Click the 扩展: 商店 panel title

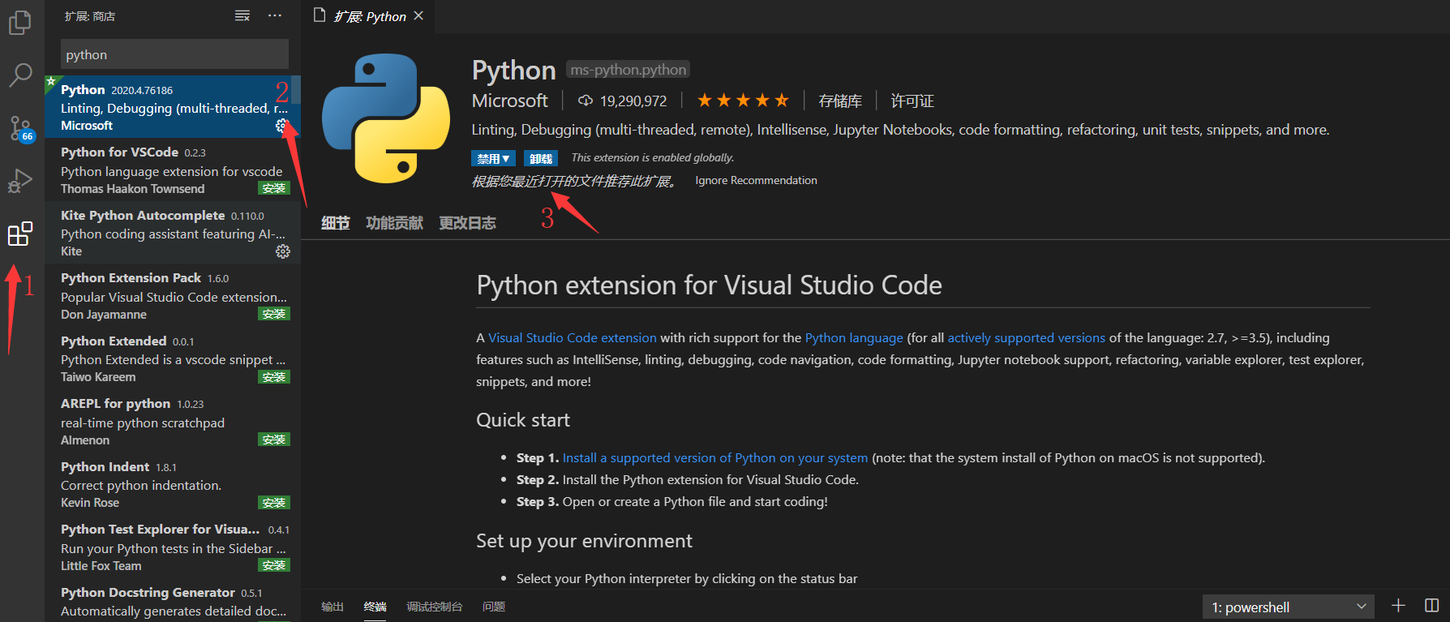point(90,16)
